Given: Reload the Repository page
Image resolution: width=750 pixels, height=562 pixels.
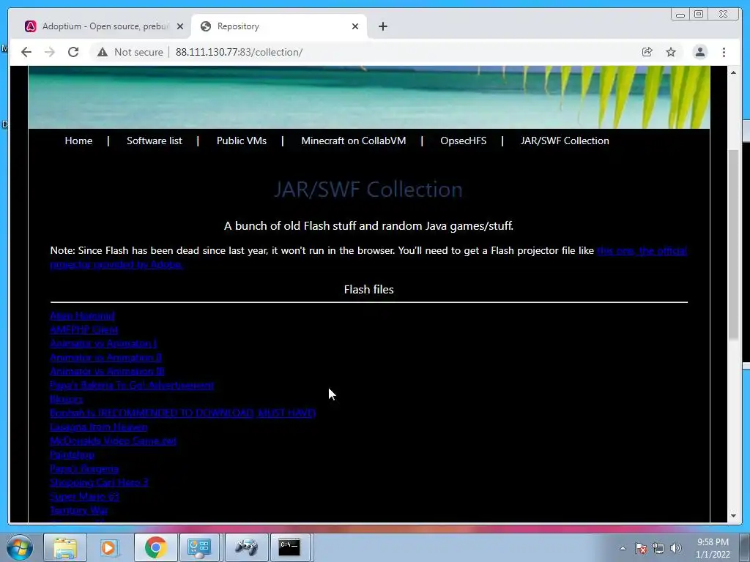Looking at the screenshot, I should [x=73, y=52].
